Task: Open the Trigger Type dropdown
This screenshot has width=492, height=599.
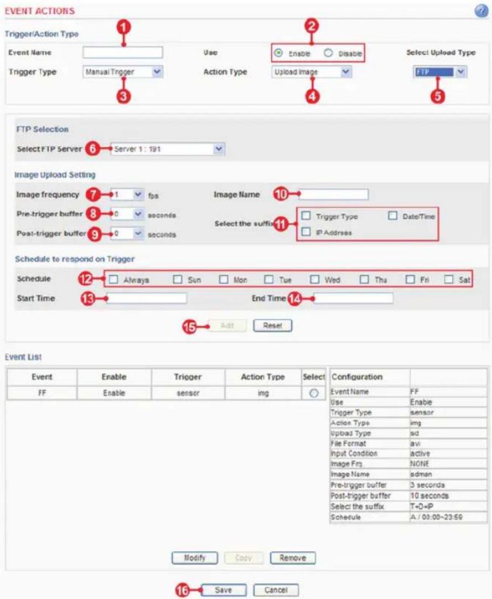Action: [x=123, y=72]
